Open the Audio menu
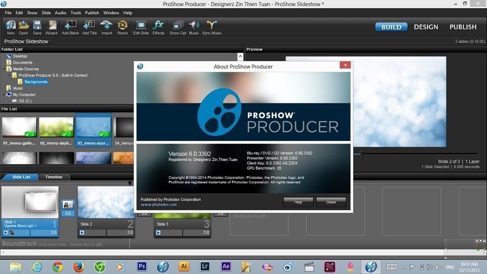 click(x=61, y=13)
